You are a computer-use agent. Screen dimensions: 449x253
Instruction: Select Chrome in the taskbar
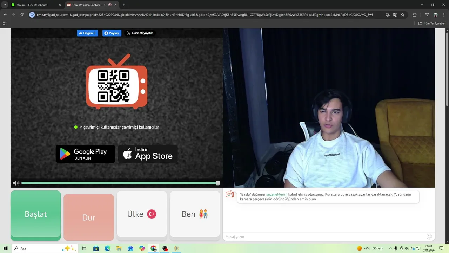(153, 248)
